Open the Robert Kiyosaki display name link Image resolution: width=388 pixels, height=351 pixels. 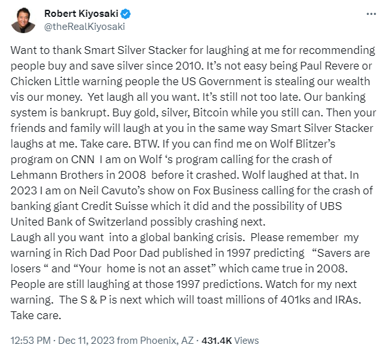[81, 14]
